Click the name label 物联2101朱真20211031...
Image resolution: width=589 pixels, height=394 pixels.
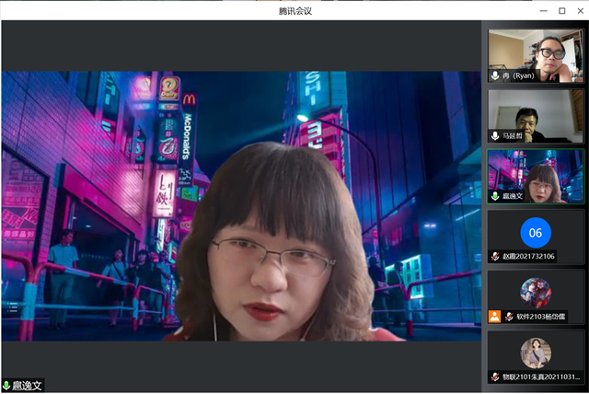coord(541,377)
